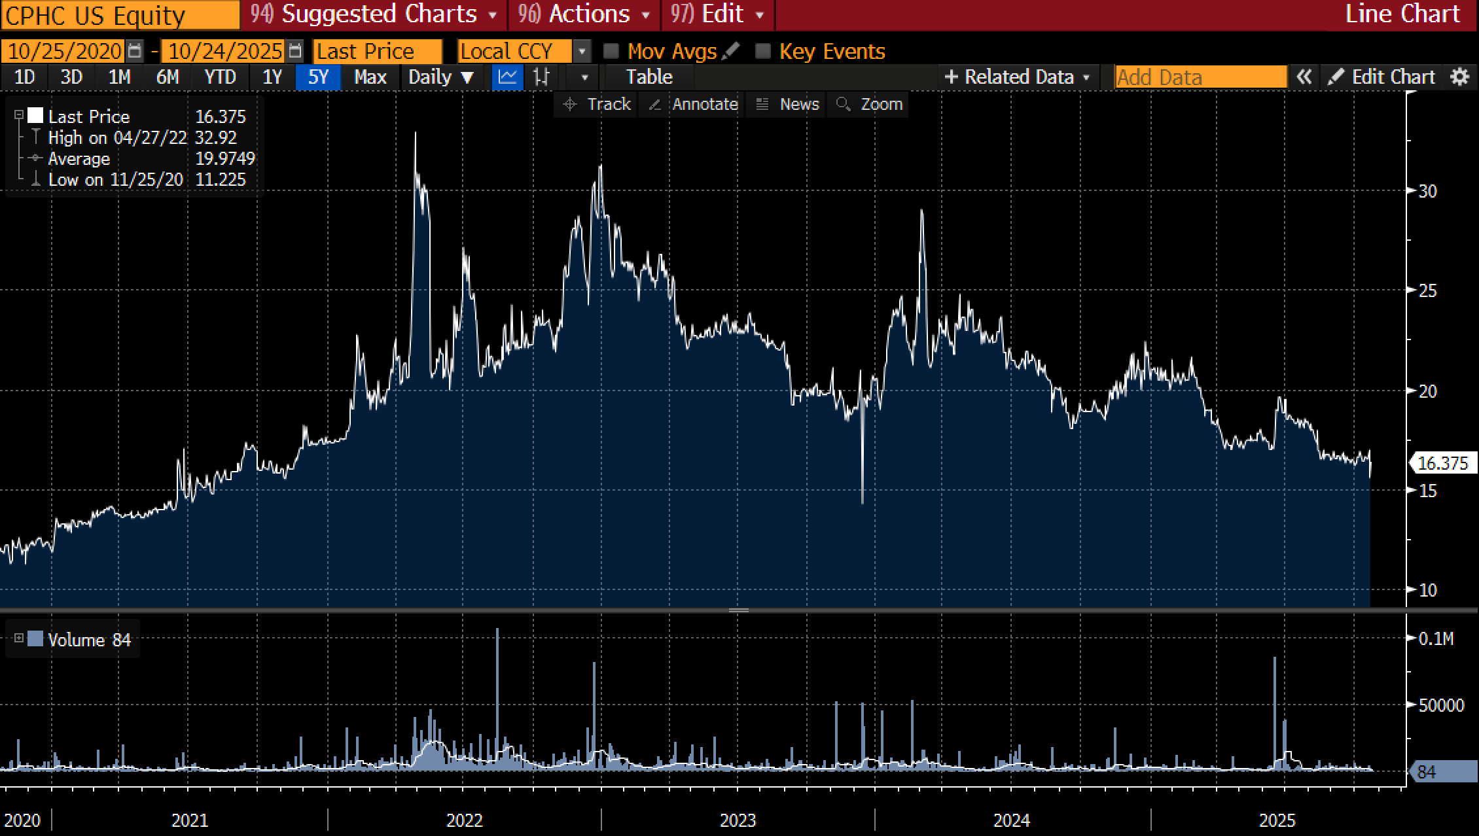Open the Suggested Charts menu
This screenshot has width=1479, height=836.
(374, 14)
